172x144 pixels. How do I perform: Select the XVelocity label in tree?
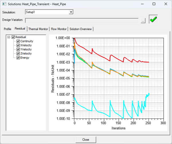(x=26, y=45)
